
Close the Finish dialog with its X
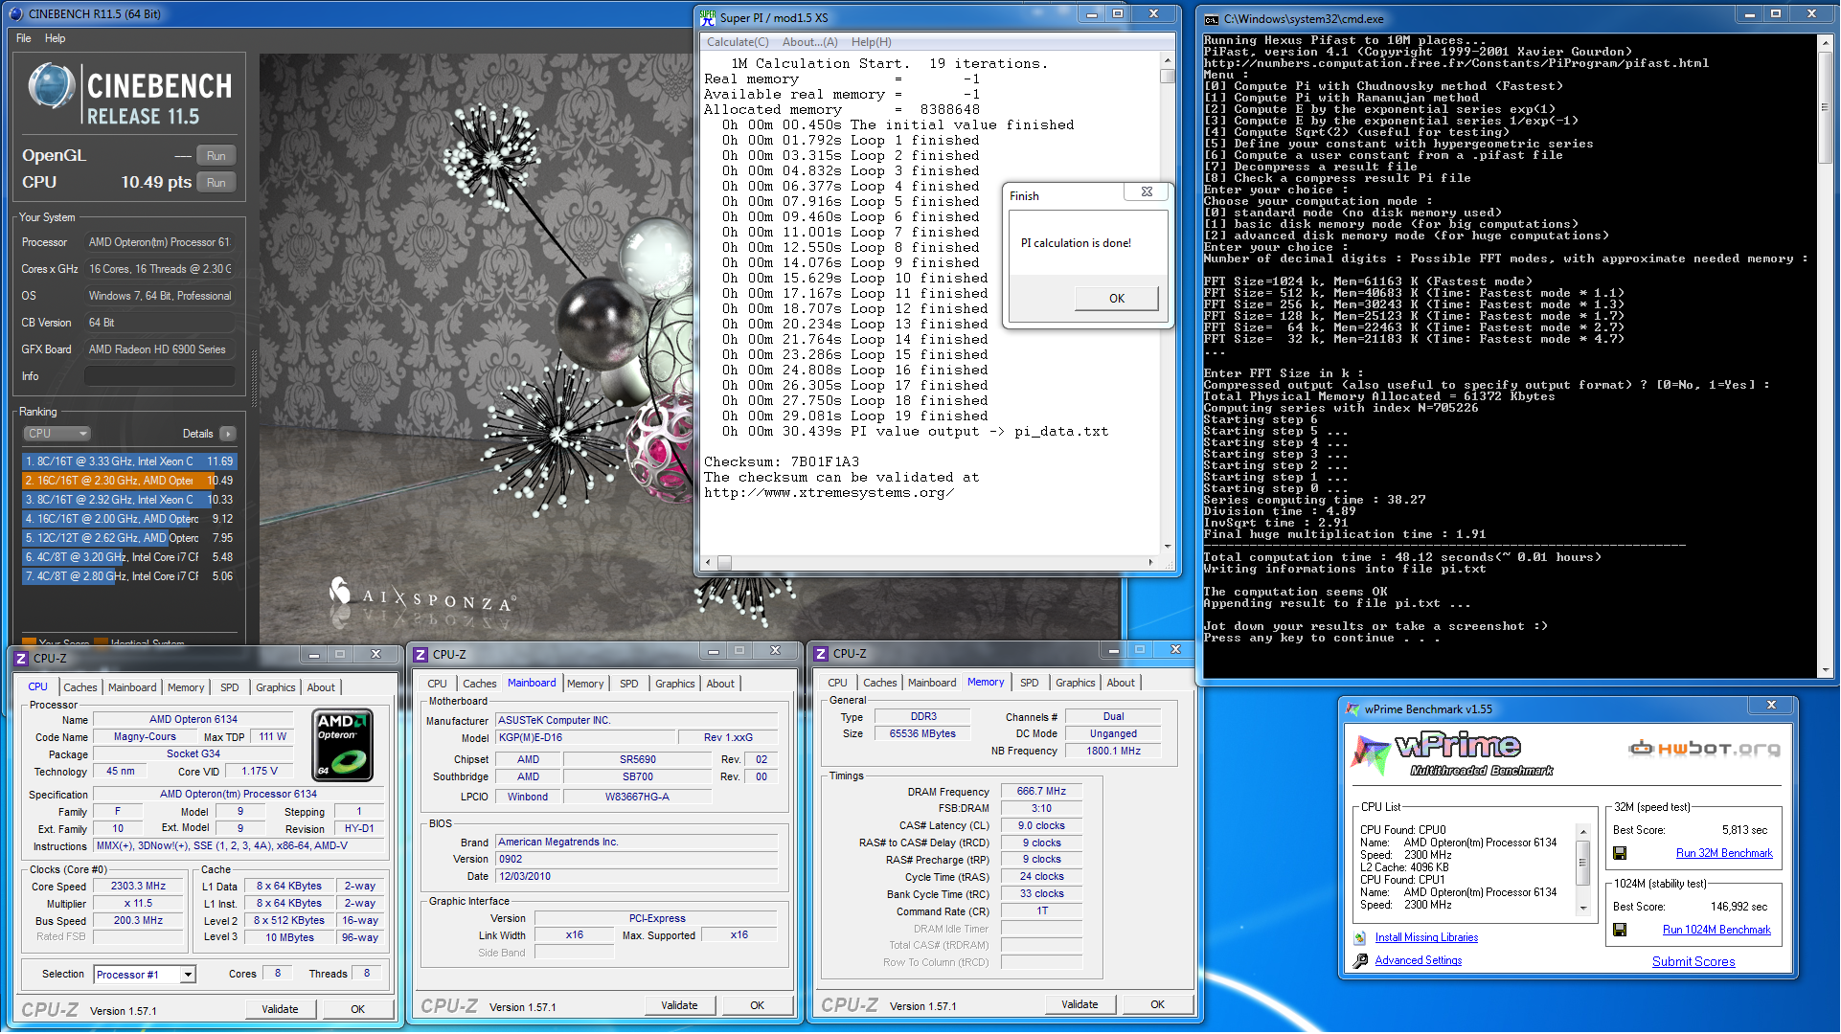click(x=1147, y=192)
